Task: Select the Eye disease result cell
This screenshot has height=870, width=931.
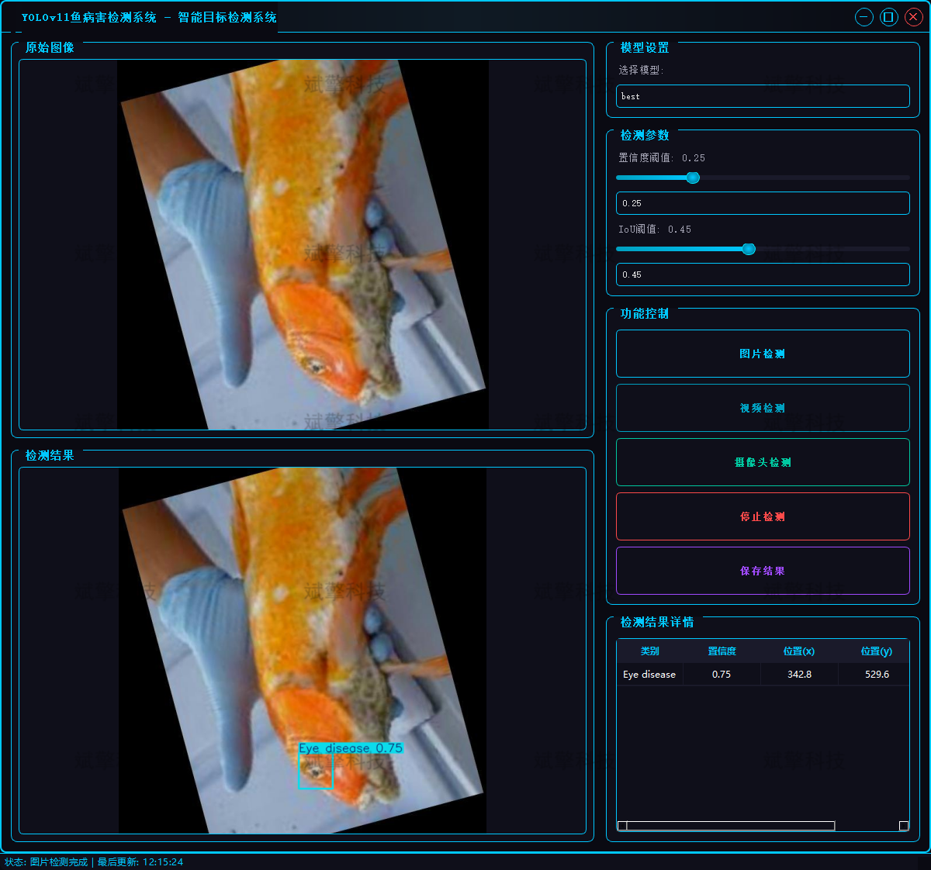Action: [650, 675]
